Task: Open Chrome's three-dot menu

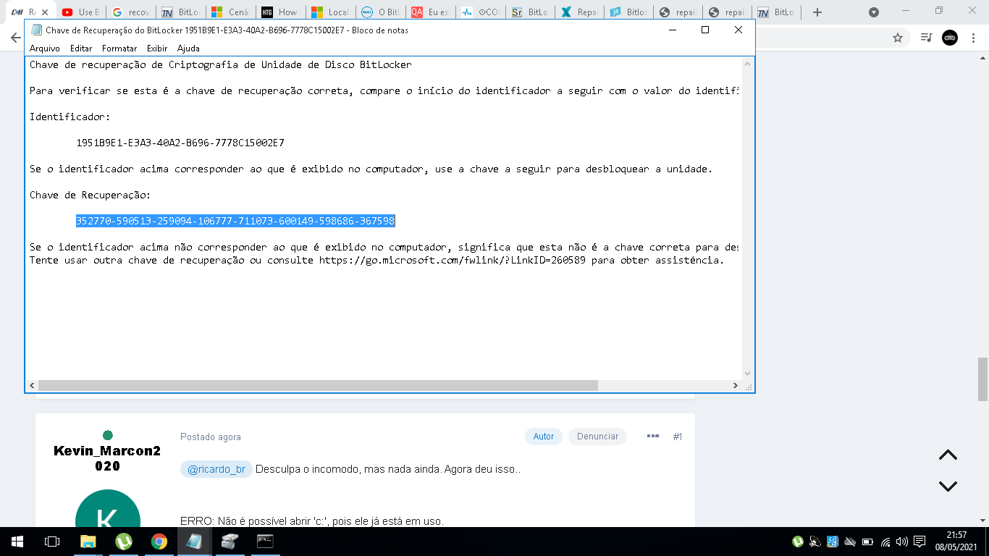Action: (974, 38)
